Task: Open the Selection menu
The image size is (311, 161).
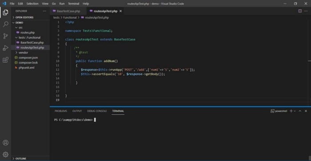Action: click(x=32, y=4)
